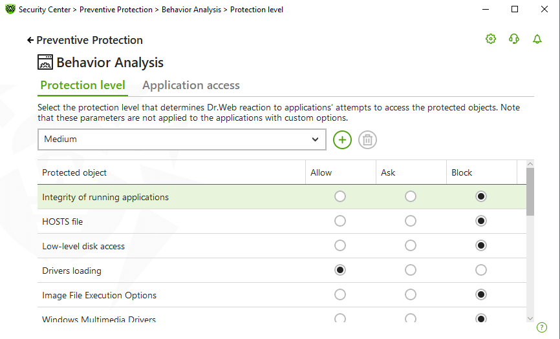The image size is (560, 339).
Task: Select the Low-level disk access row label
Action: 83,246
